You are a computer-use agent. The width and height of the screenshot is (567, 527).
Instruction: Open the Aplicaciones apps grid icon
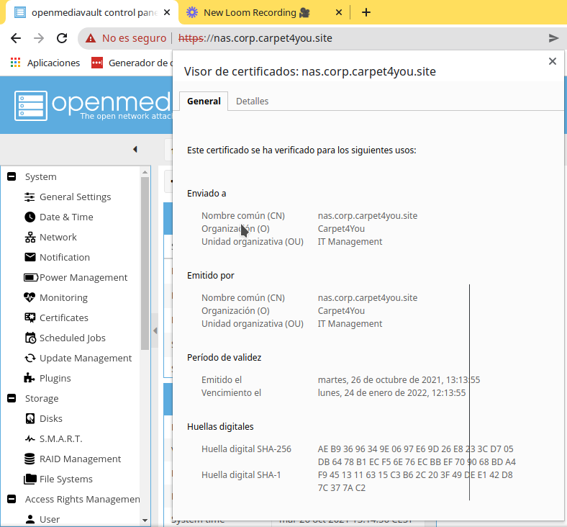click(15, 63)
